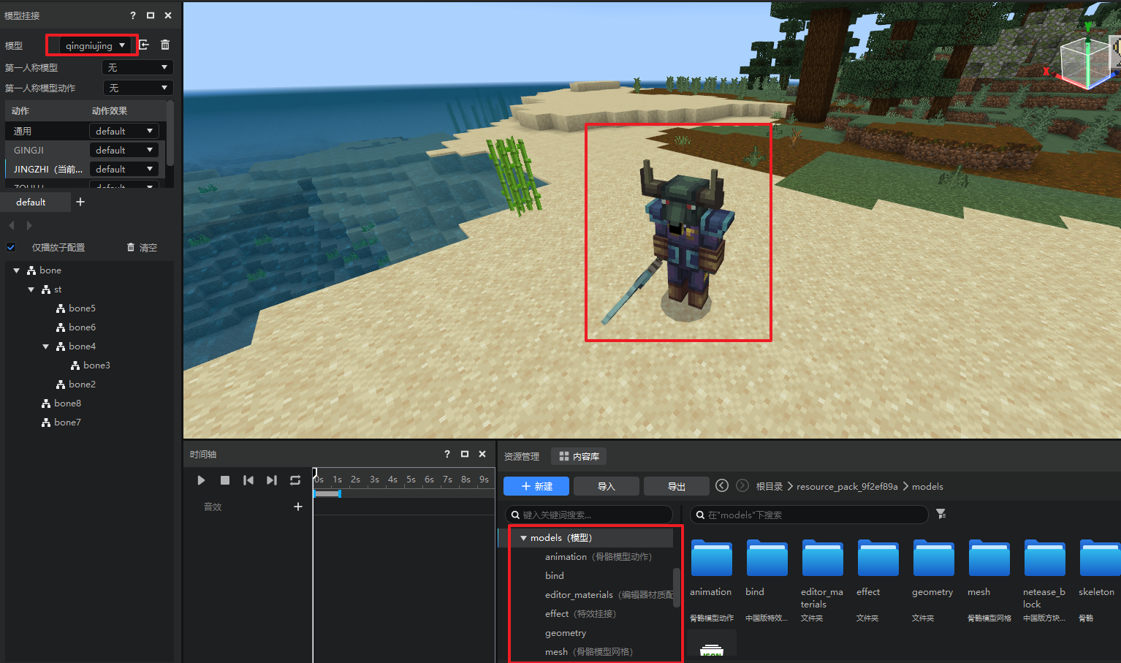Click the 新建 button

click(x=536, y=486)
